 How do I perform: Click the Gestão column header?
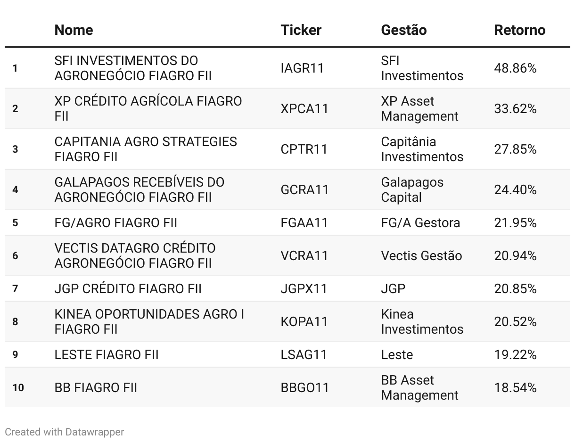404,30
